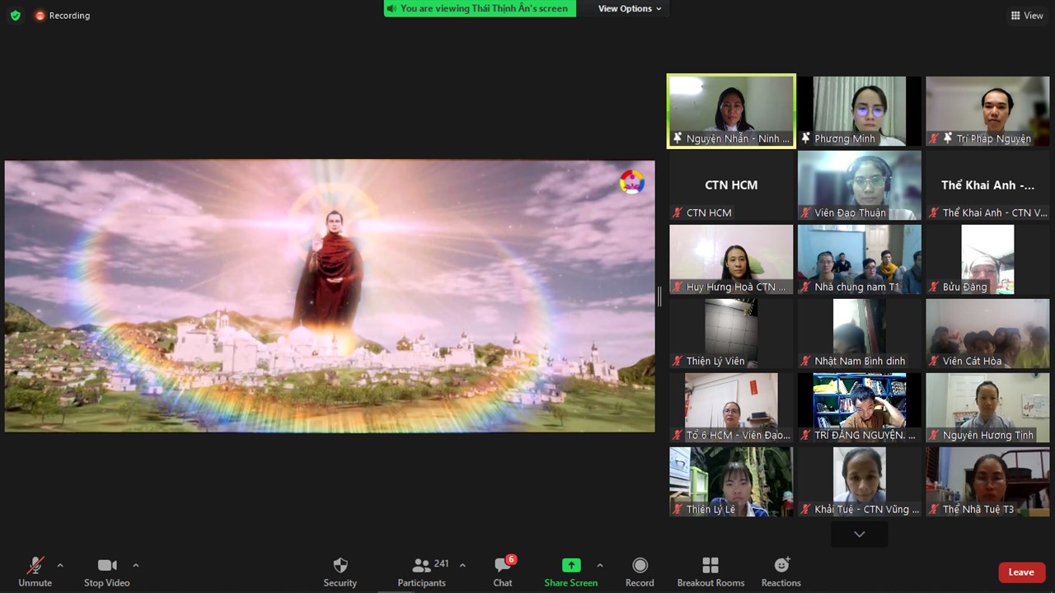This screenshot has width=1055, height=593.
Task: Select Huy Hưng Hoà CTN video tile
Action: tap(731, 259)
